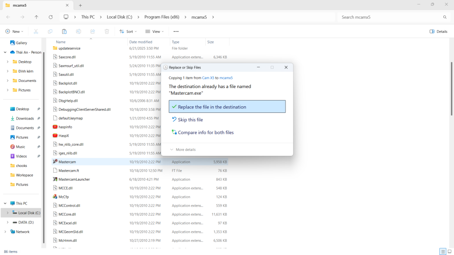Open Music in Quick access
The height and width of the screenshot is (255, 454).
coord(20,147)
